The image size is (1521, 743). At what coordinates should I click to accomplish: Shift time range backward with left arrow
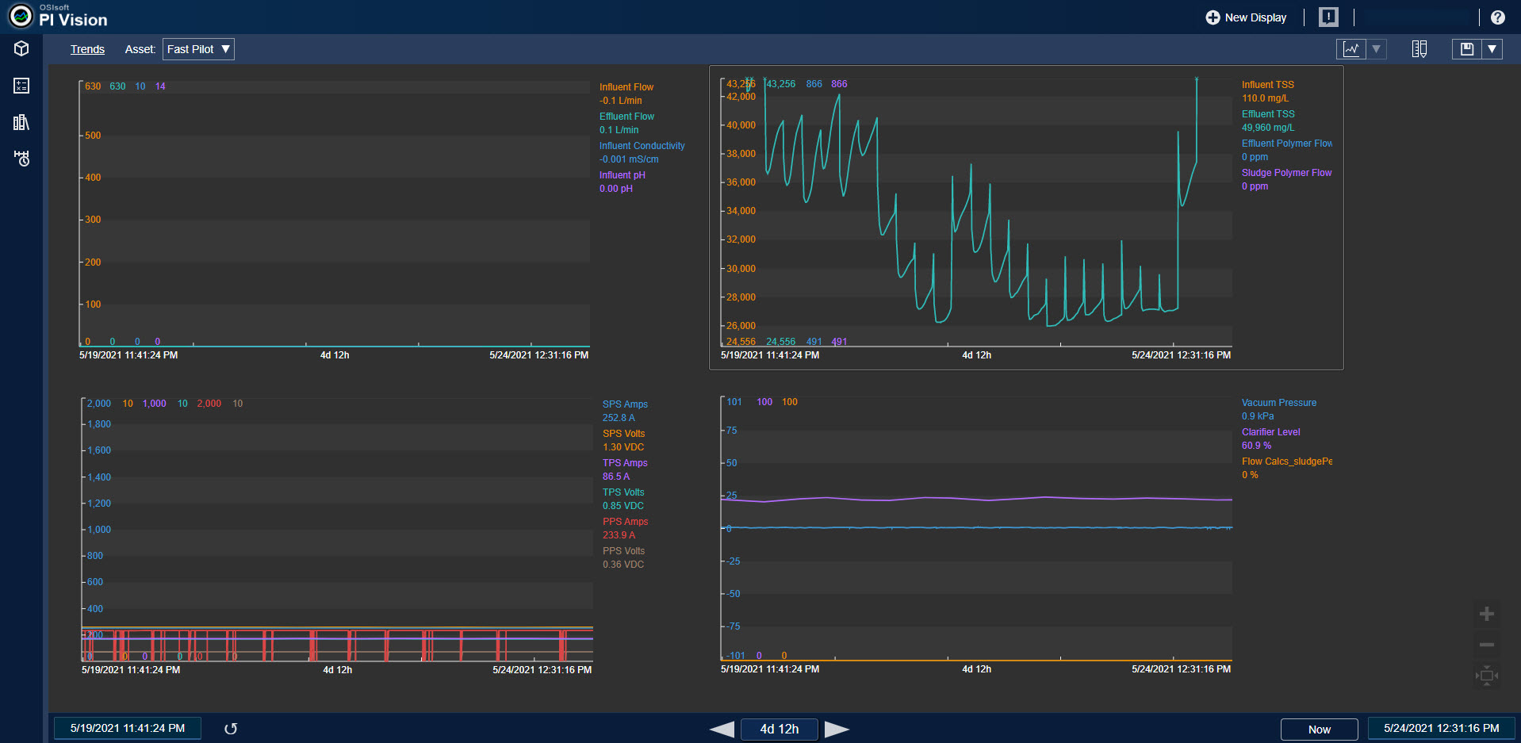click(x=722, y=729)
